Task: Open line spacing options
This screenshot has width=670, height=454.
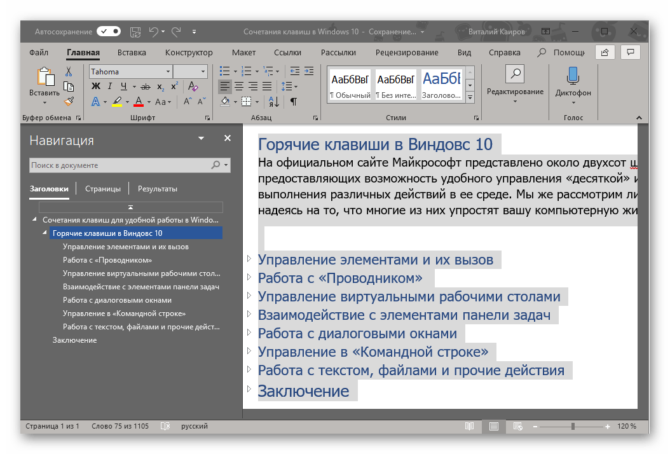Action: 289,86
